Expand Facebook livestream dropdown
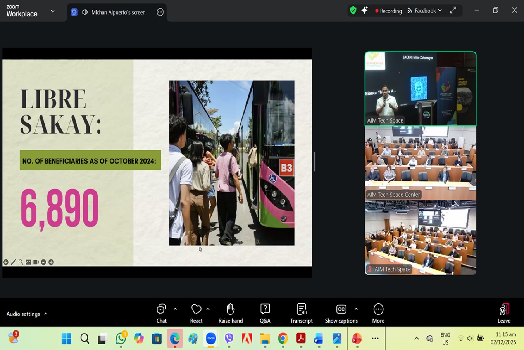The width and height of the screenshot is (524, 350). pos(425,11)
